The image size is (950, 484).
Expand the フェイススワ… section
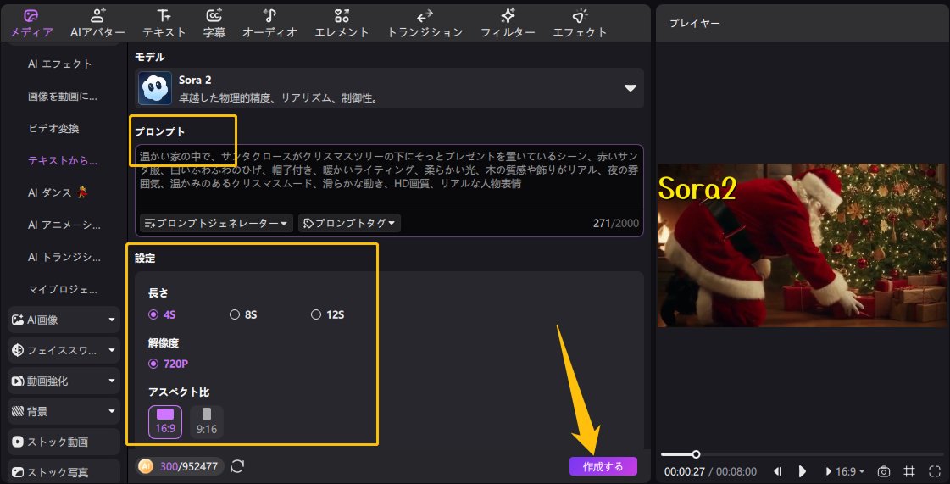pos(64,350)
